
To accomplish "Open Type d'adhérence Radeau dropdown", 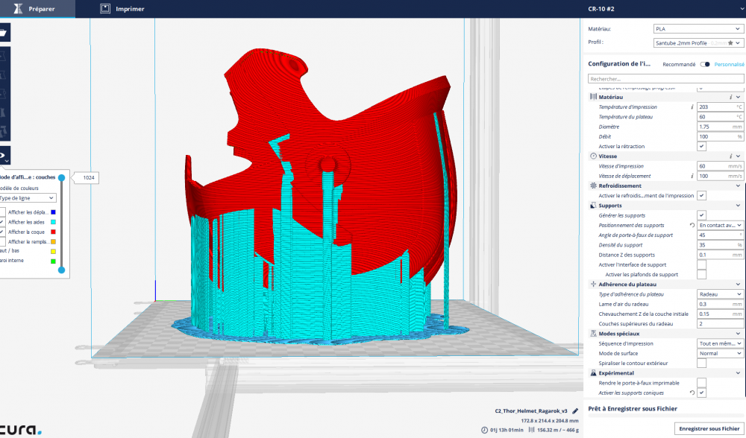I will point(721,294).
